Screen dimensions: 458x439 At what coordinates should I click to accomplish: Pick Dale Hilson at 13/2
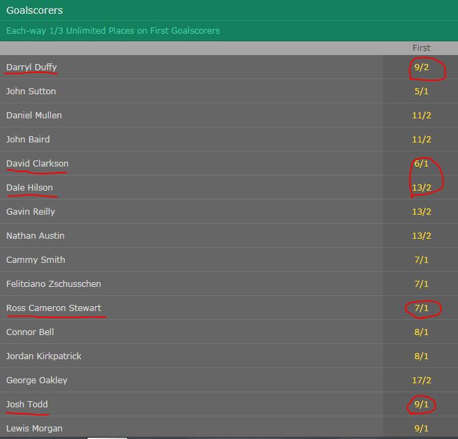coord(421,187)
